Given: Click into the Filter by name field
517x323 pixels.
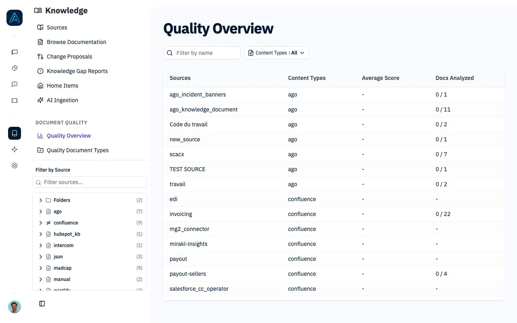Looking at the screenshot, I should pos(202,53).
